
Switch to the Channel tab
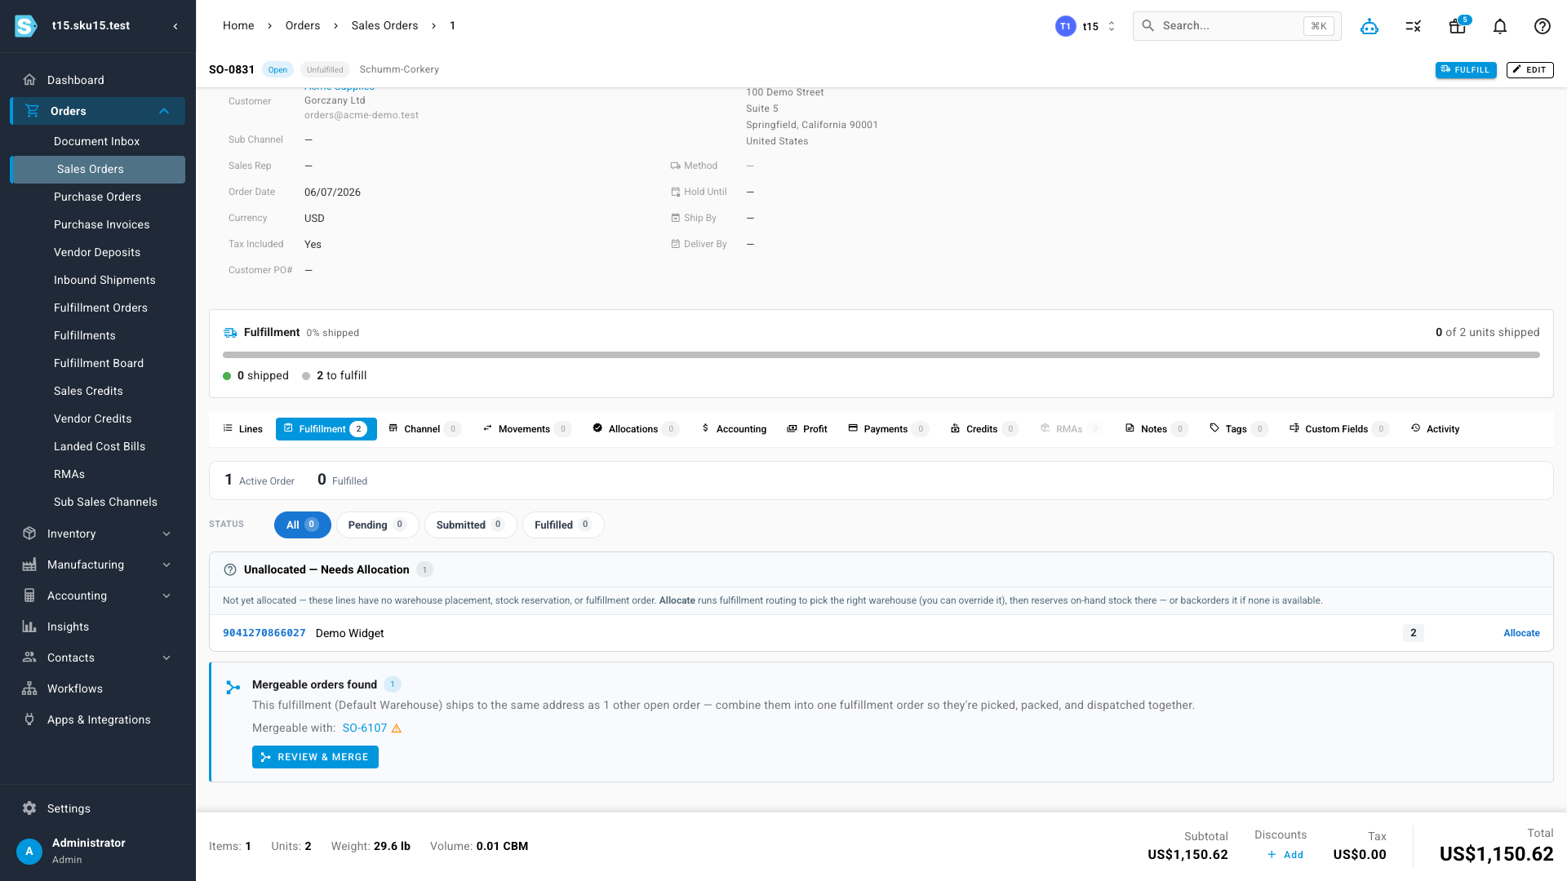[424, 429]
